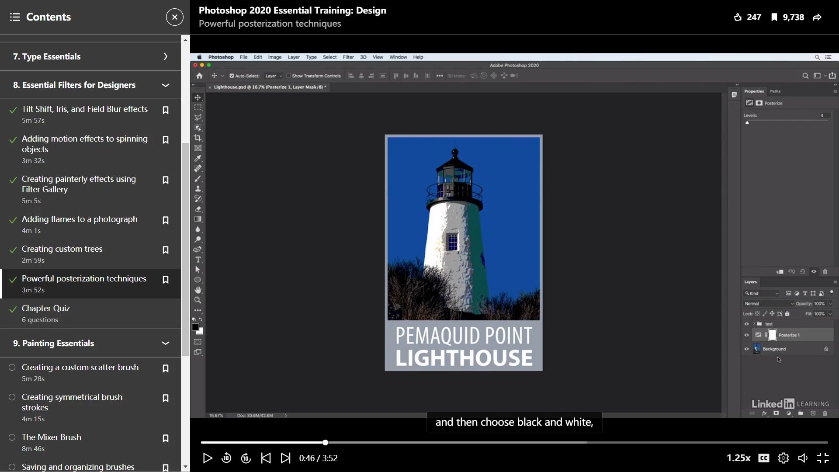Screen dimensions: 839x472
Task: Go to the next video
Action: (285, 458)
